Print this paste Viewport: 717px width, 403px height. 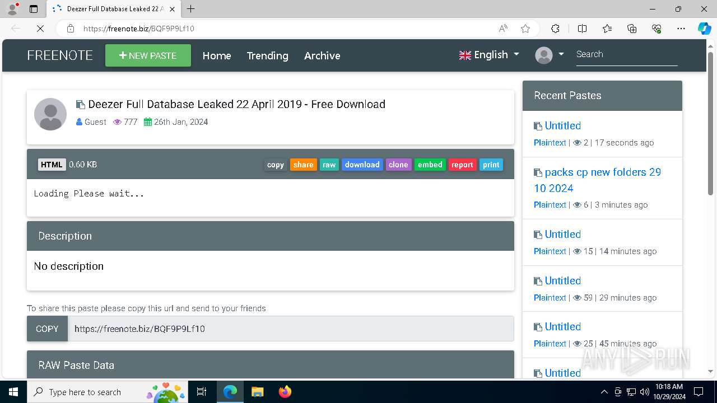[x=491, y=165]
